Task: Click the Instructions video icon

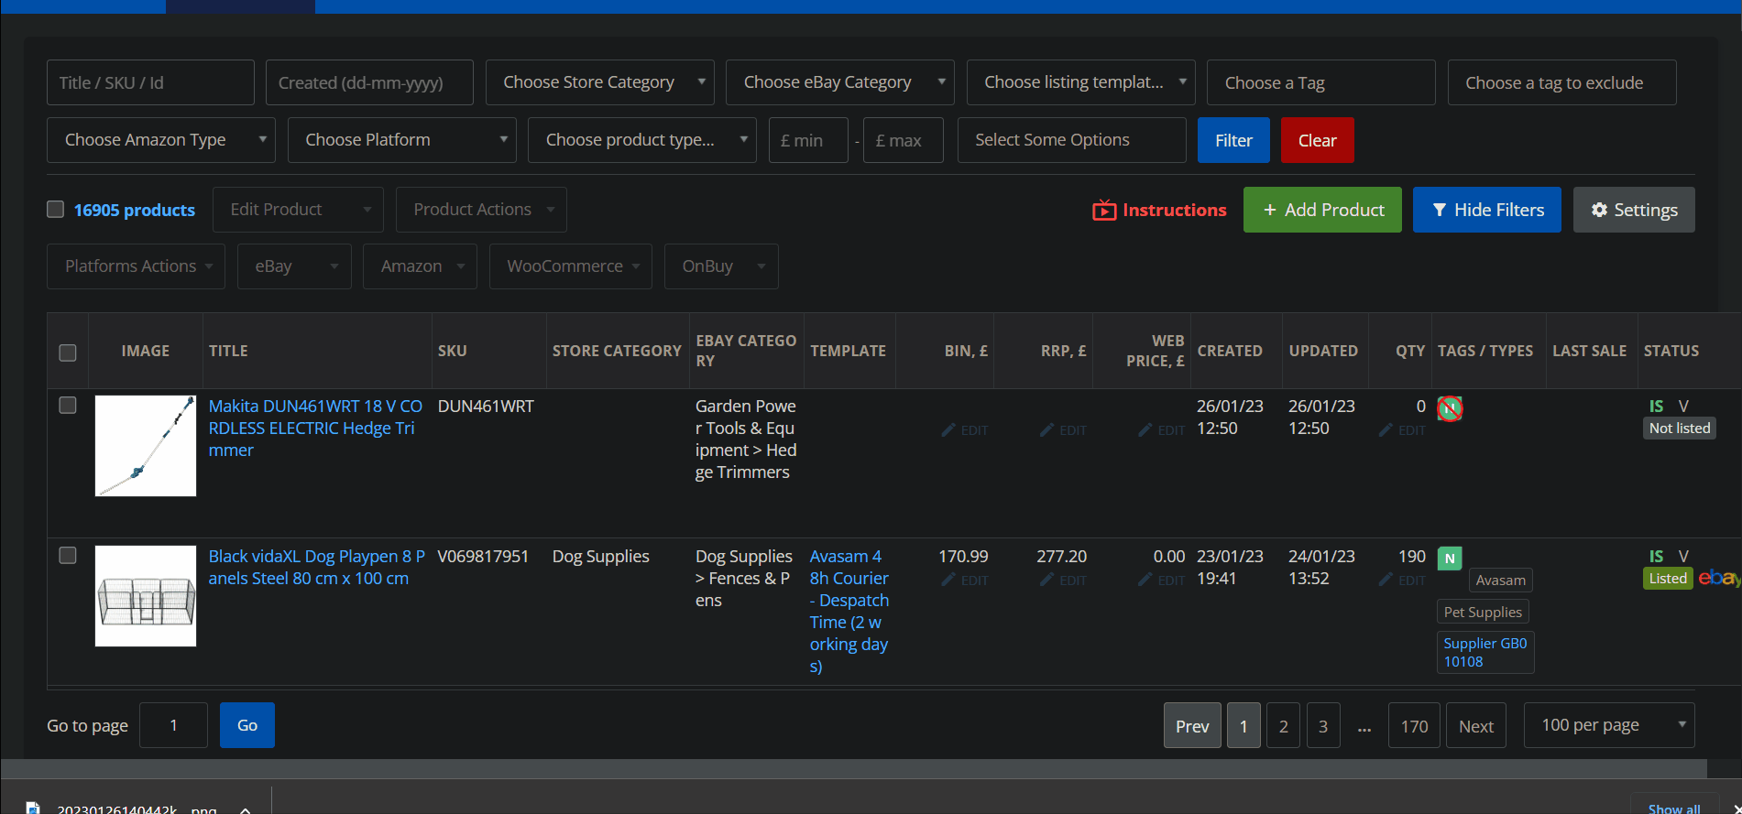Action: (x=1104, y=211)
